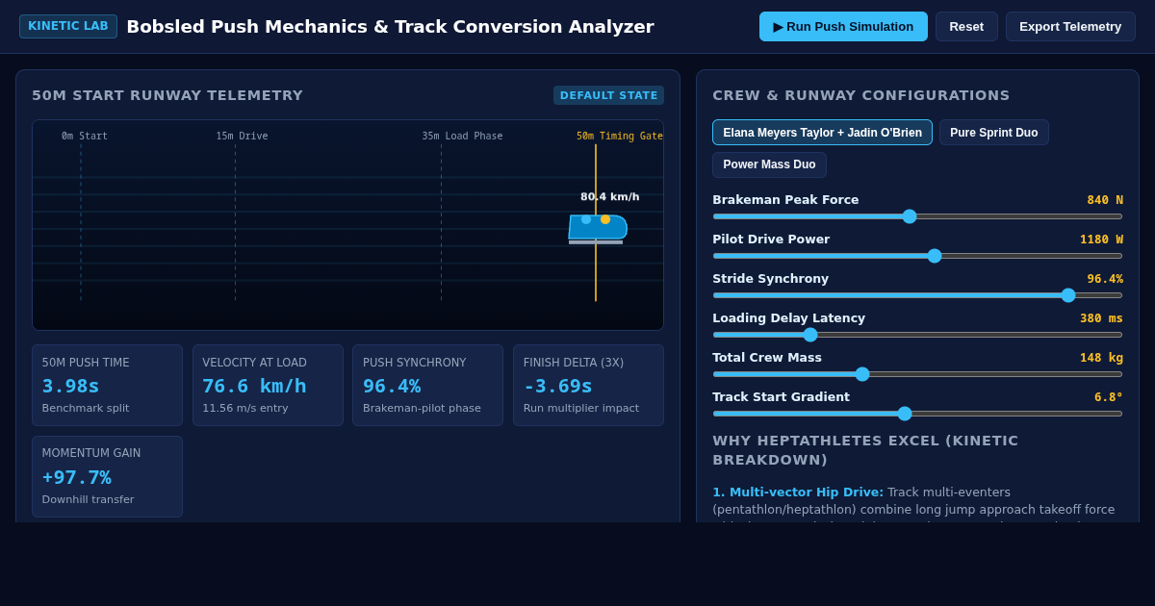Select the 0m Start marker

click(x=85, y=137)
